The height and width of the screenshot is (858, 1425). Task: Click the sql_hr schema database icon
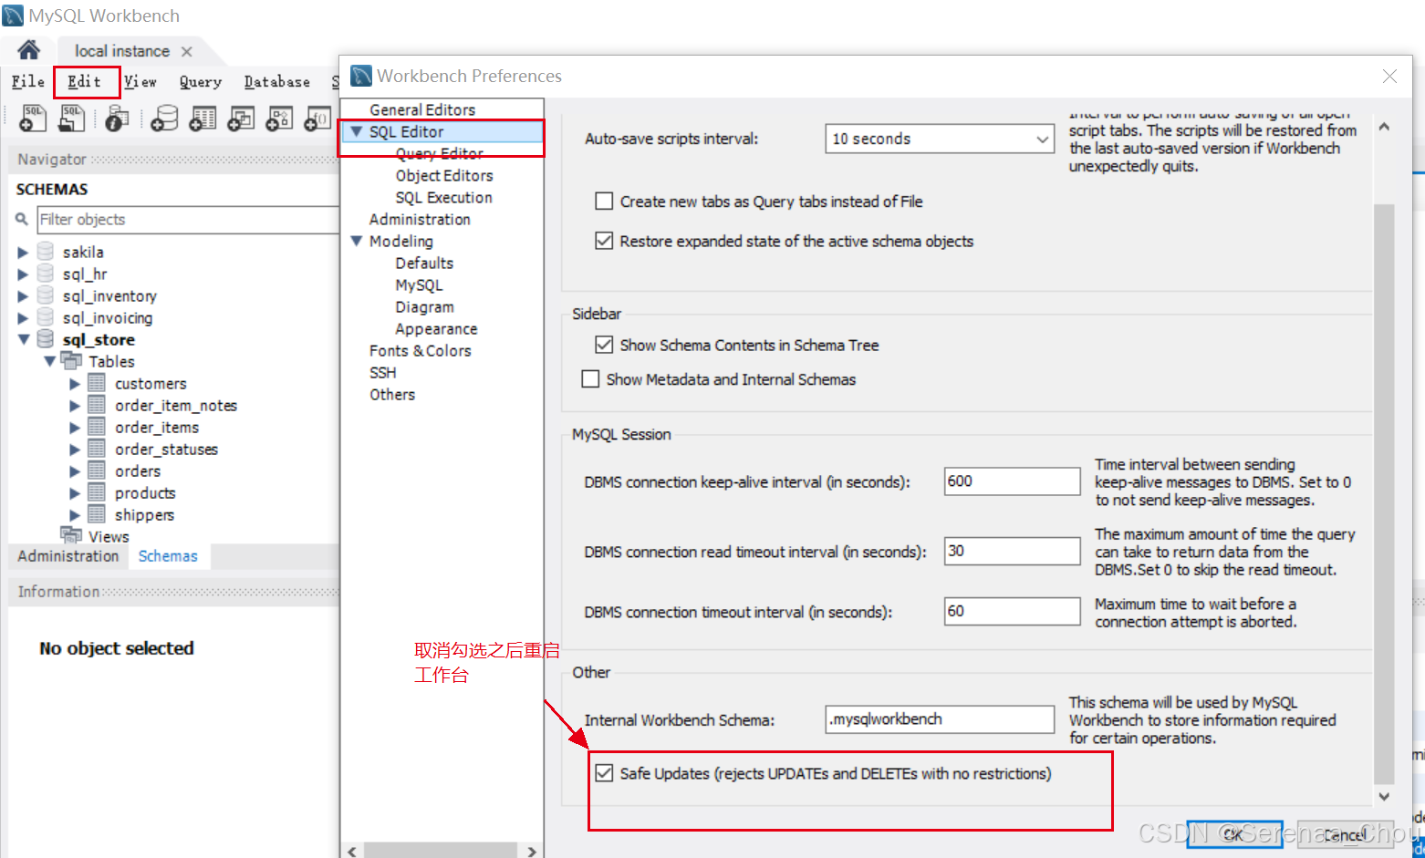46,274
